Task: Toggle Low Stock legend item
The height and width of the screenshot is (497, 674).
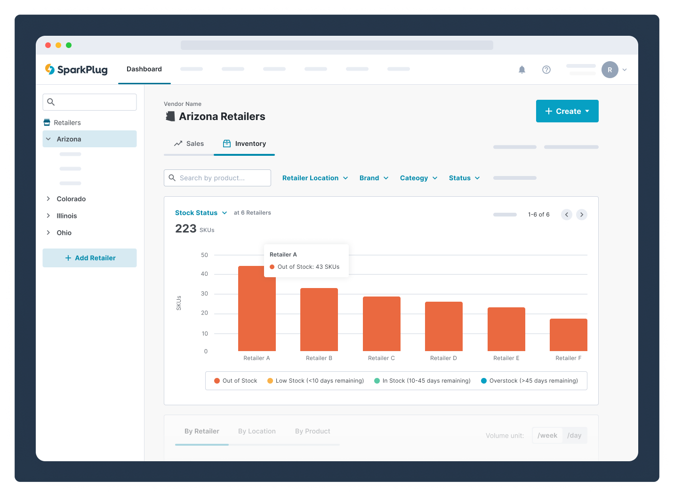Action: click(x=316, y=381)
